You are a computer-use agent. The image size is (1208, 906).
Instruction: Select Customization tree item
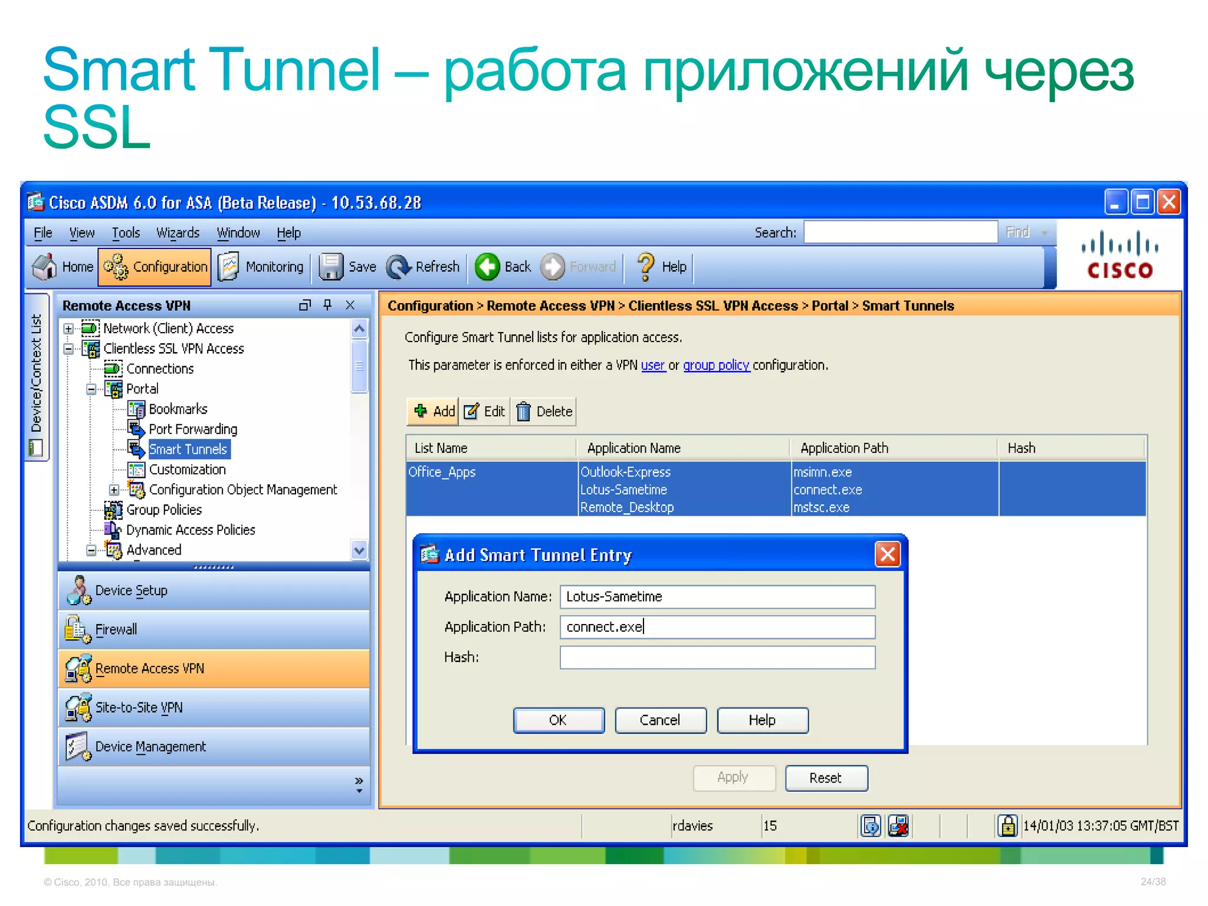(187, 470)
